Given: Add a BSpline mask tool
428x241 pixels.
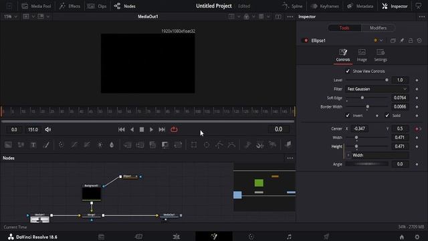Looking at the screenshot, I should [x=232, y=145].
